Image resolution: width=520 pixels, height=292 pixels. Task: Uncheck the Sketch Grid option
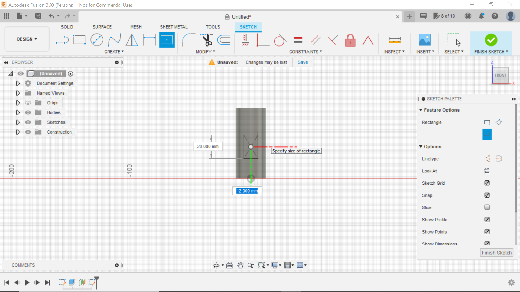pos(487,183)
